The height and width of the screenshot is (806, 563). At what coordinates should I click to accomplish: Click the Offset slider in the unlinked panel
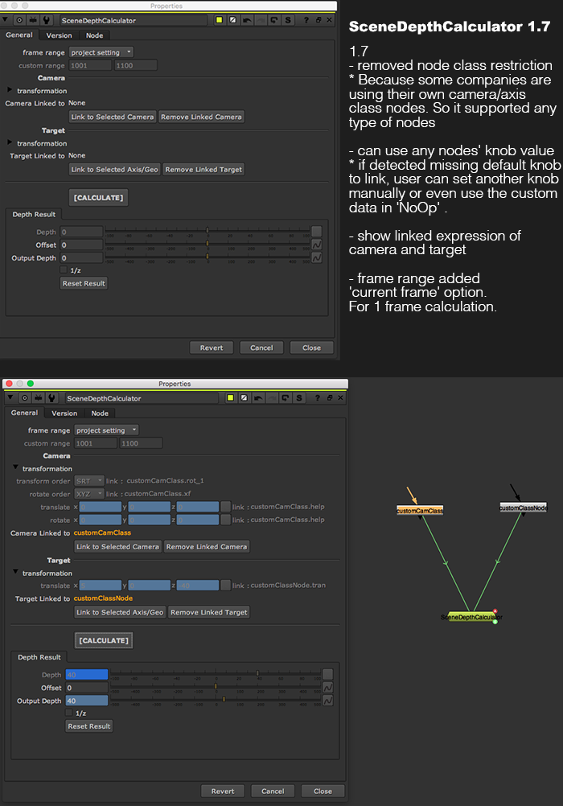click(208, 245)
